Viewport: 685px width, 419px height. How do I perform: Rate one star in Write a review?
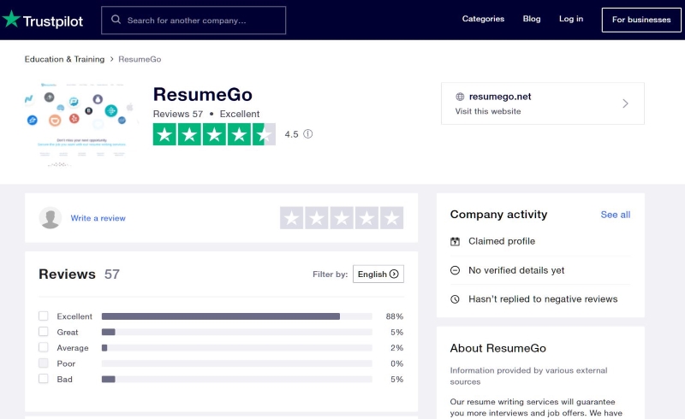[292, 218]
